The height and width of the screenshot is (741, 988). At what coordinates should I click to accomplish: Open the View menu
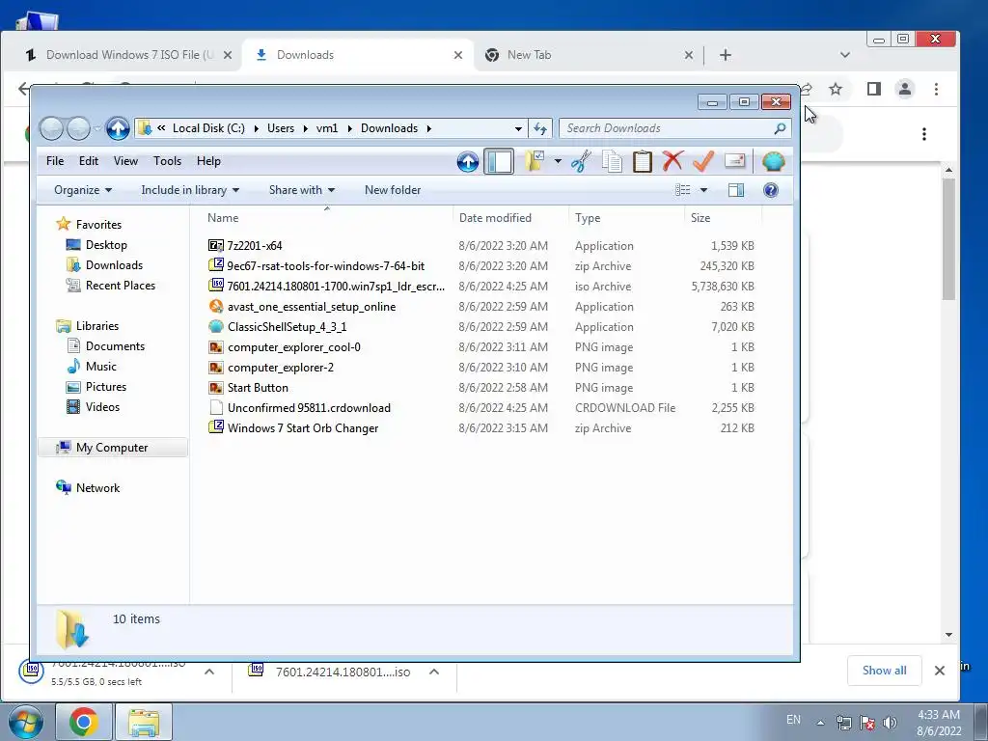tap(125, 161)
